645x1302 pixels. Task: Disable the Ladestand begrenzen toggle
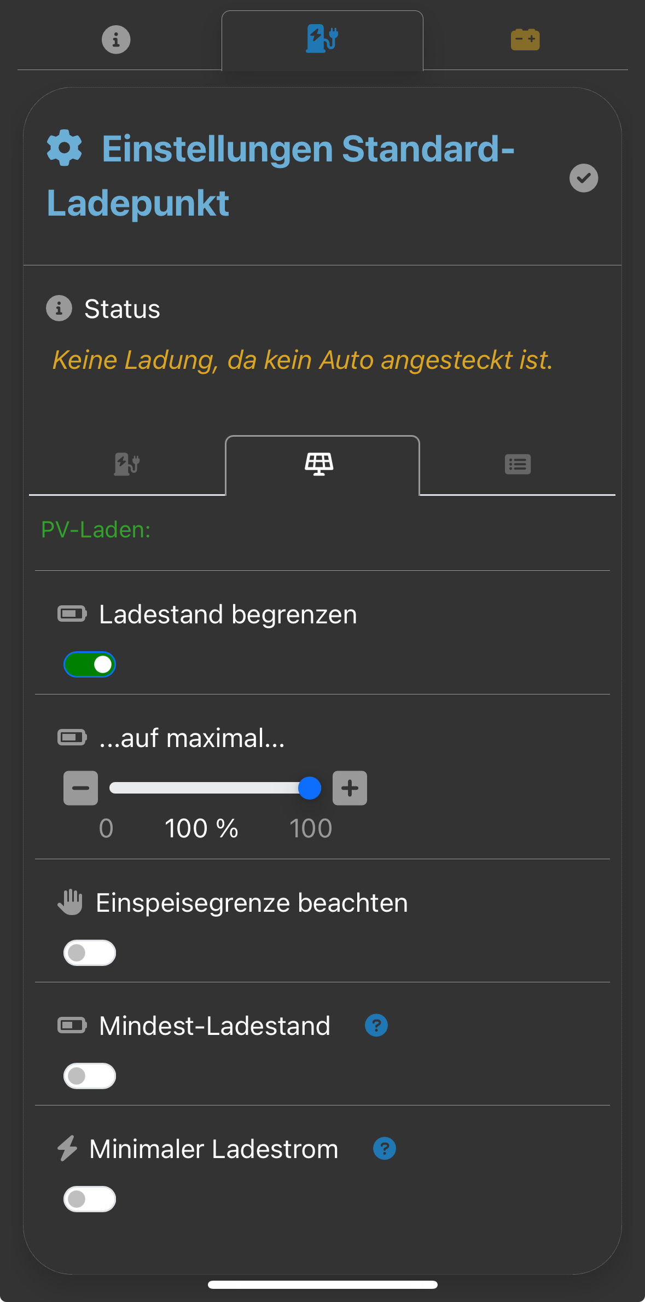point(90,664)
